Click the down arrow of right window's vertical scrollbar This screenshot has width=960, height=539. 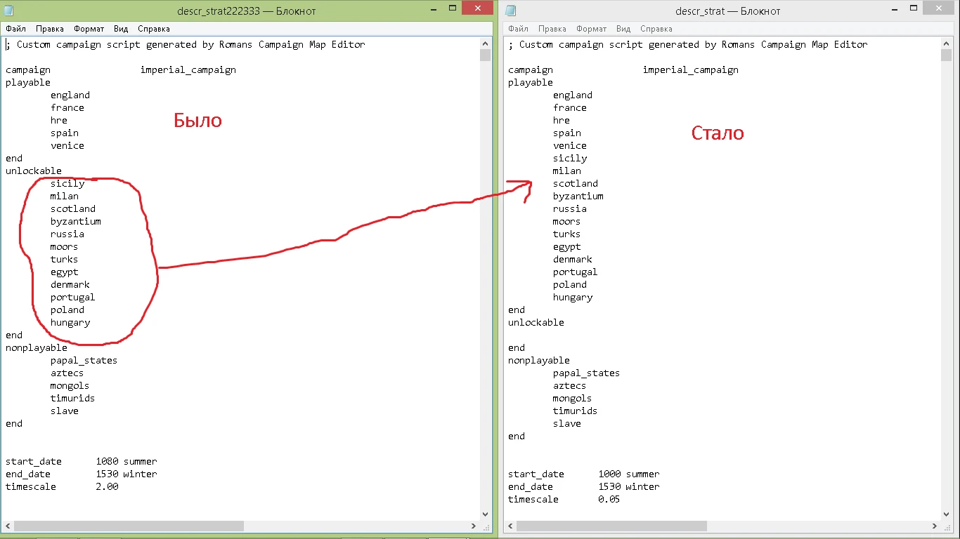[x=946, y=514]
